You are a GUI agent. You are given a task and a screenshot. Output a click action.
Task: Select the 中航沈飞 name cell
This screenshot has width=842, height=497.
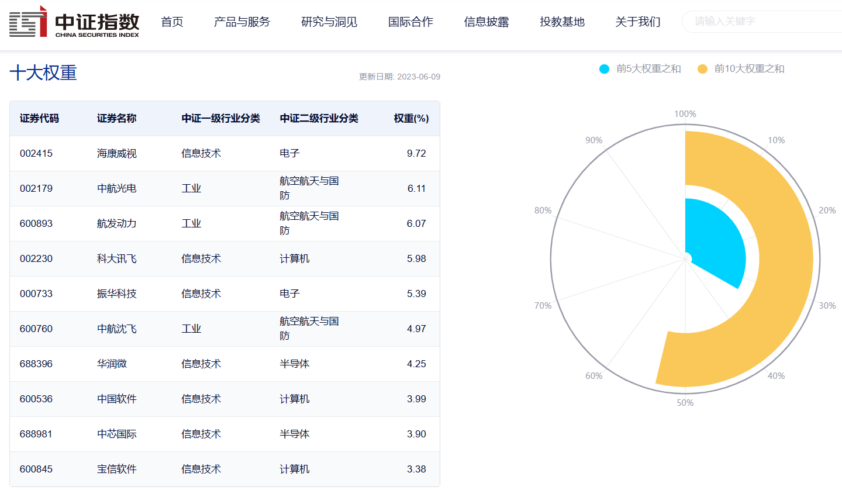click(x=116, y=329)
